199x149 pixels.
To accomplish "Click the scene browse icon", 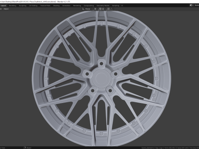I will [191, 5].
